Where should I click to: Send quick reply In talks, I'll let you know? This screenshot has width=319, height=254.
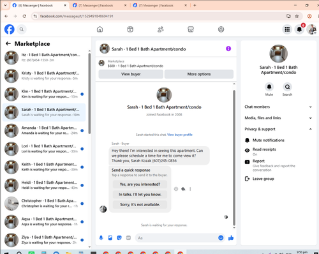click(x=140, y=195)
